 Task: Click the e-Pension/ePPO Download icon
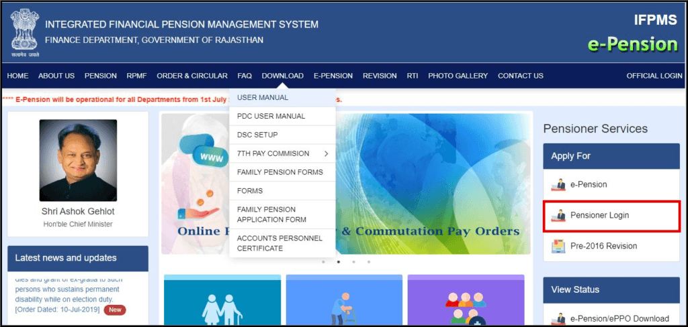click(558, 319)
